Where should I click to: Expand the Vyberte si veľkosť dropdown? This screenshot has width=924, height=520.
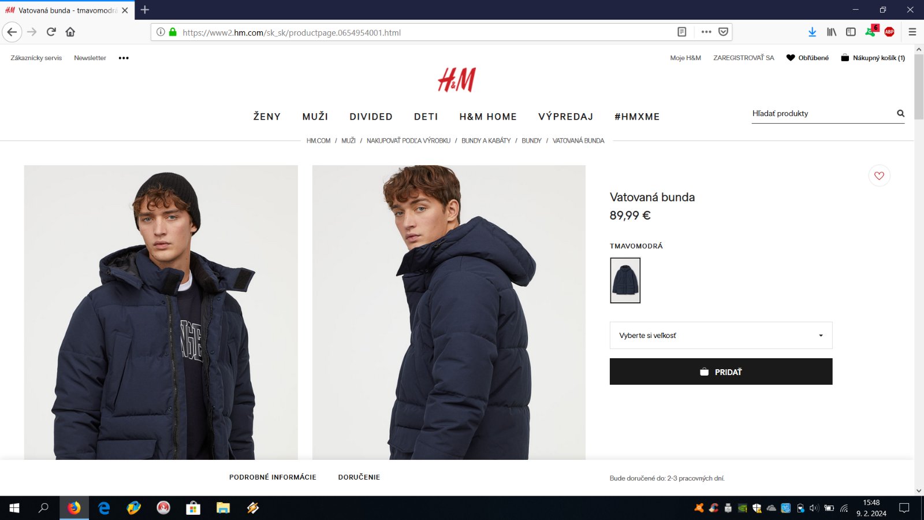pos(721,335)
